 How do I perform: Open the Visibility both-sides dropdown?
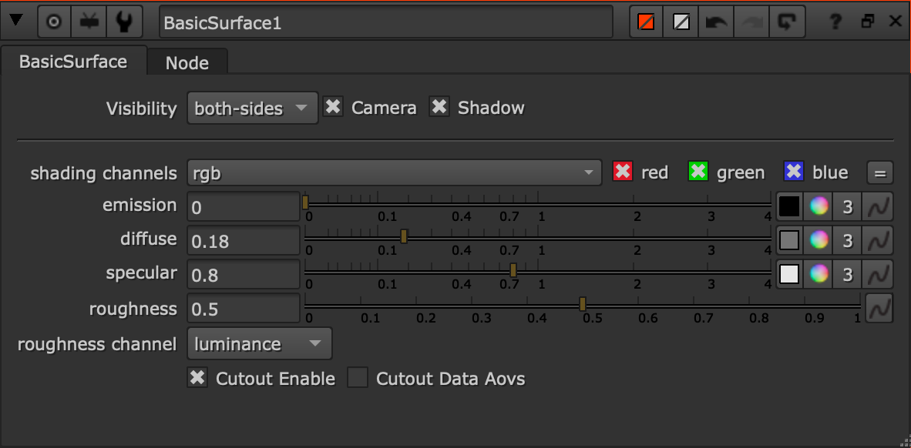tap(253, 108)
